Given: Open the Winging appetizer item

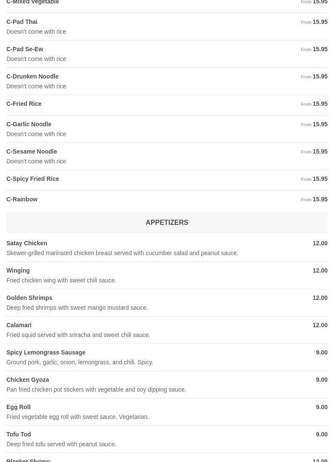Looking at the screenshot, I should point(18,270).
